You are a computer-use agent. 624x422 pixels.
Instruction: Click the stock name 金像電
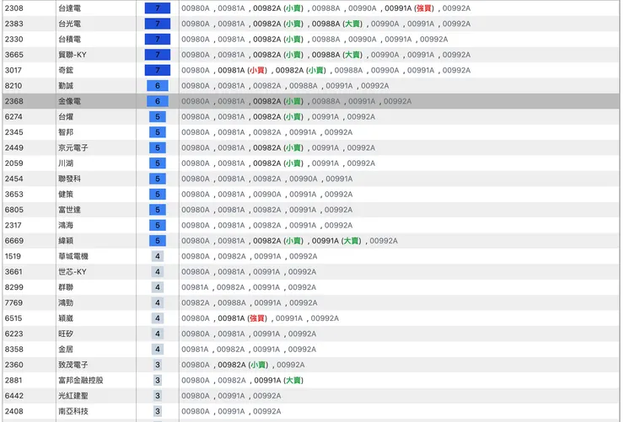point(70,101)
